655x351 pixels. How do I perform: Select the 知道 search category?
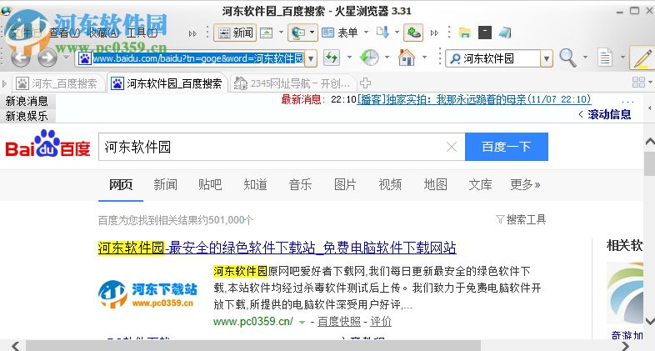pos(255,184)
